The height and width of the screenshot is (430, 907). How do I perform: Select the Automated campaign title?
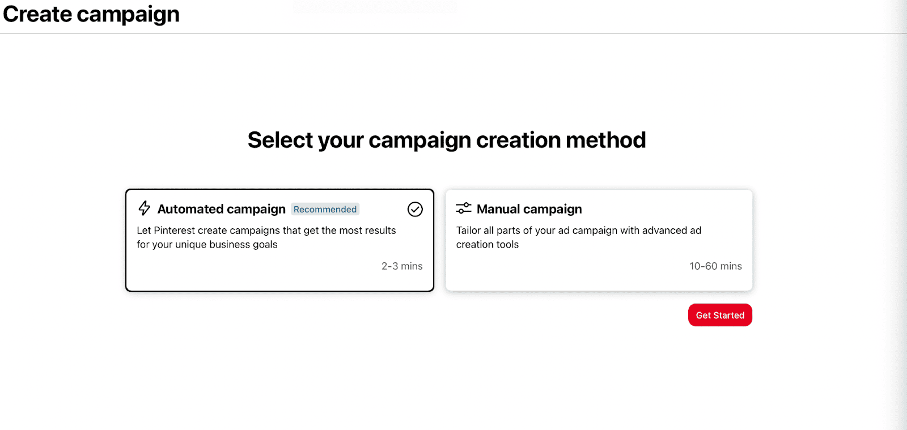coord(221,210)
